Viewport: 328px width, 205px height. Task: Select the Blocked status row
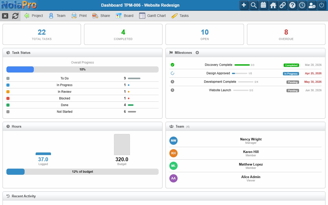click(x=83, y=98)
